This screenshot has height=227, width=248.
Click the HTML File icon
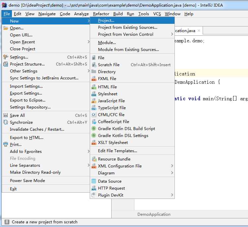point(94,87)
